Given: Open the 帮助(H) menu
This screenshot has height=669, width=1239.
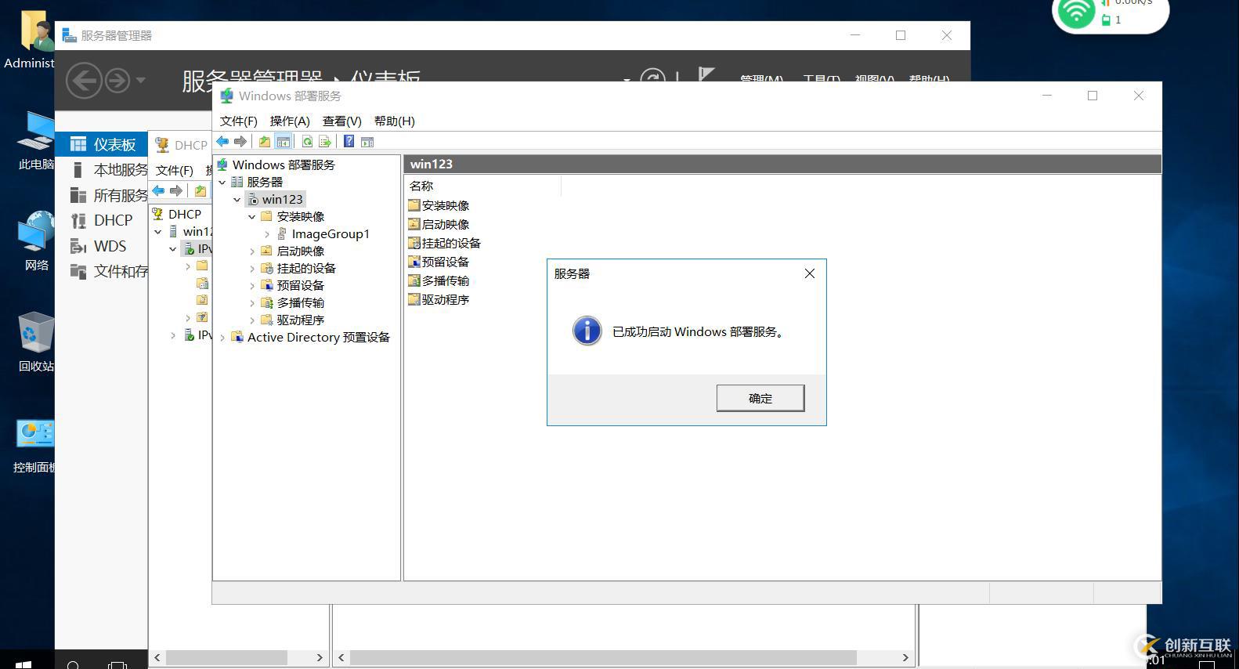Looking at the screenshot, I should [395, 121].
